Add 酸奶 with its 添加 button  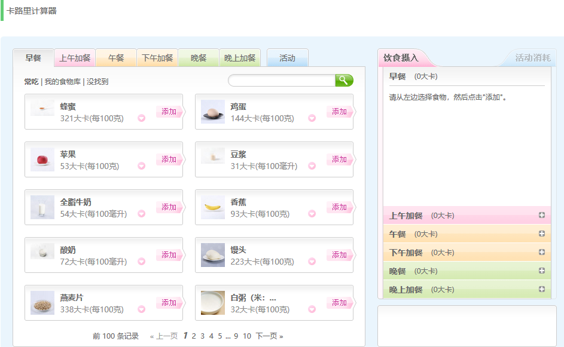169,255
